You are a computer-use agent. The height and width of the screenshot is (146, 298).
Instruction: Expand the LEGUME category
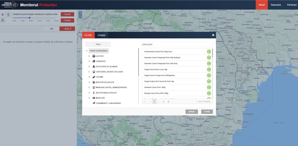coord(89,77)
